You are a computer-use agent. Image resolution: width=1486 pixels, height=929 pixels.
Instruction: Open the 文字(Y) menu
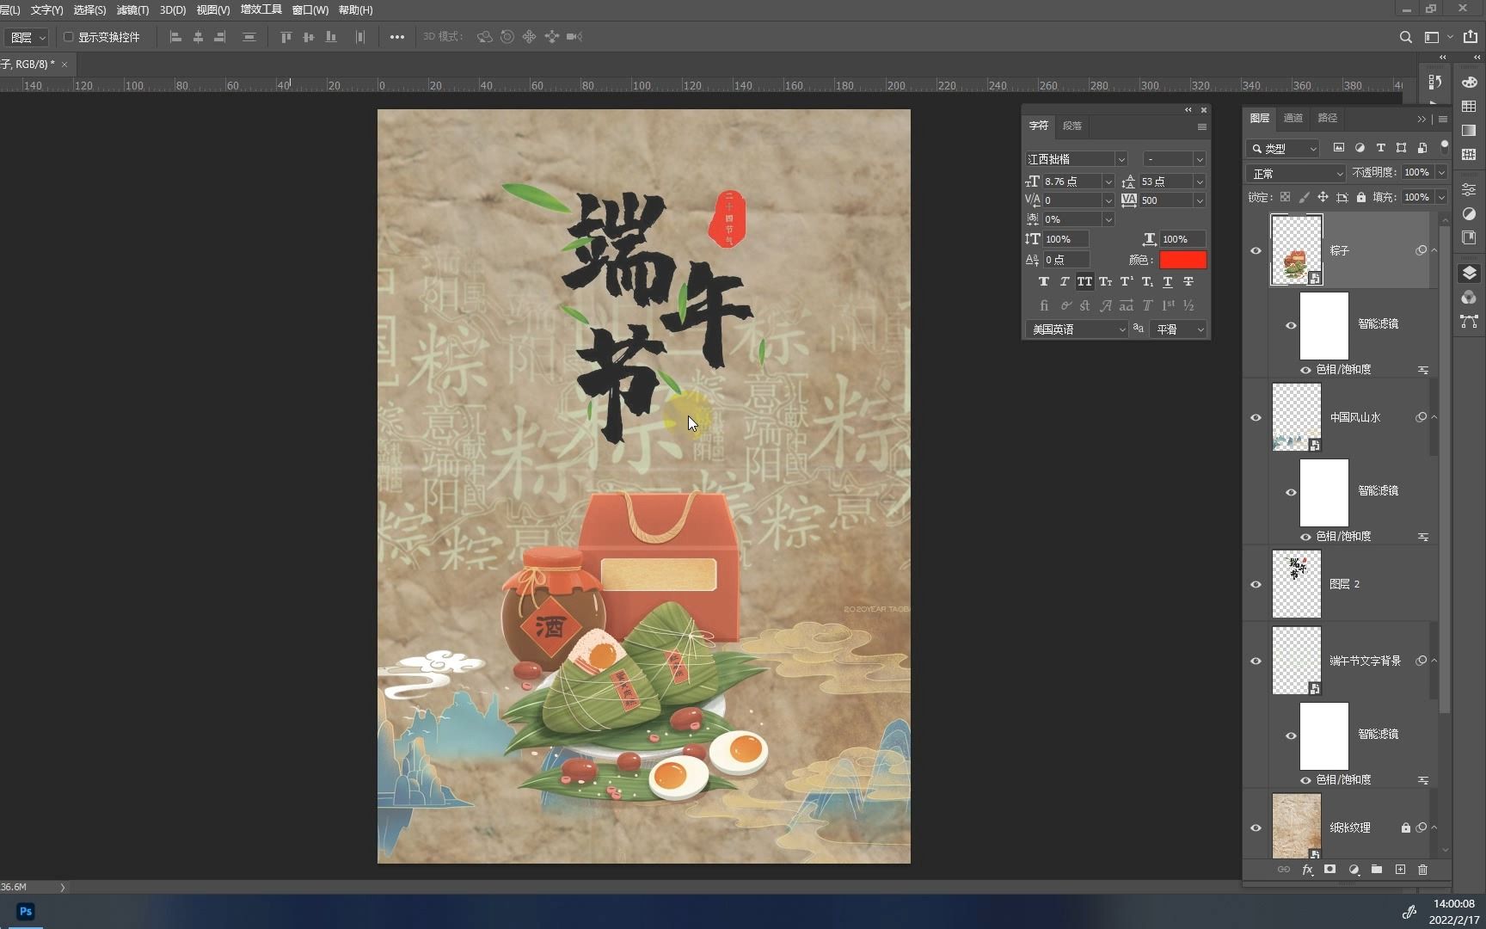click(x=46, y=9)
